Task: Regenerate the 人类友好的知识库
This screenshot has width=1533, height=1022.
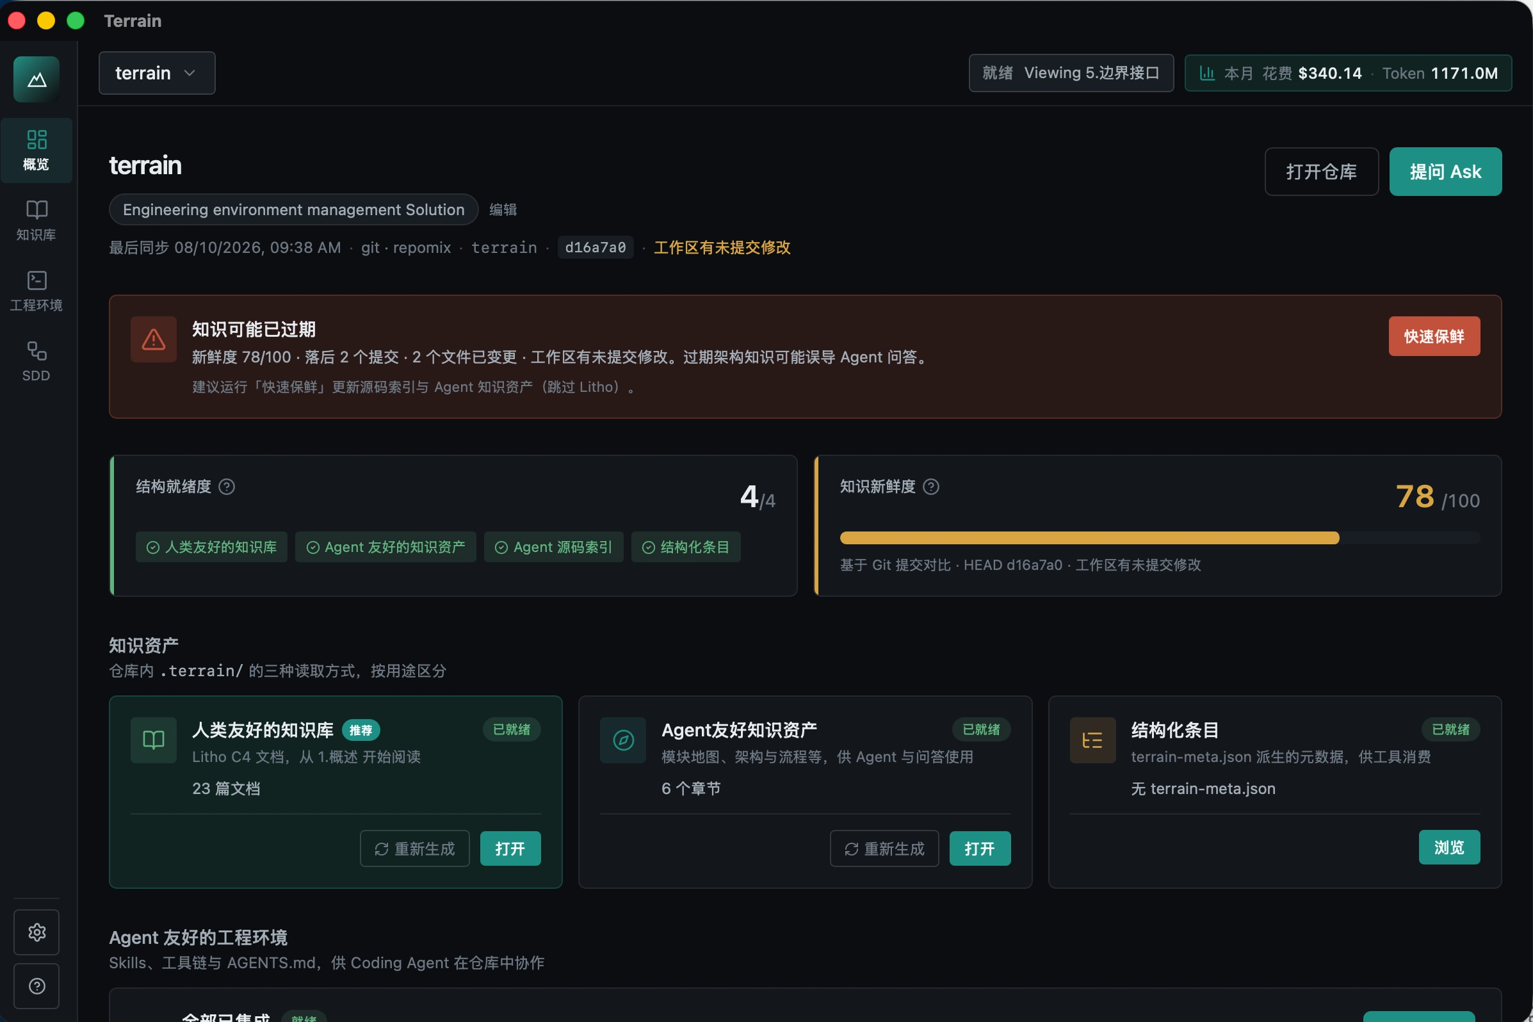Action: (414, 848)
